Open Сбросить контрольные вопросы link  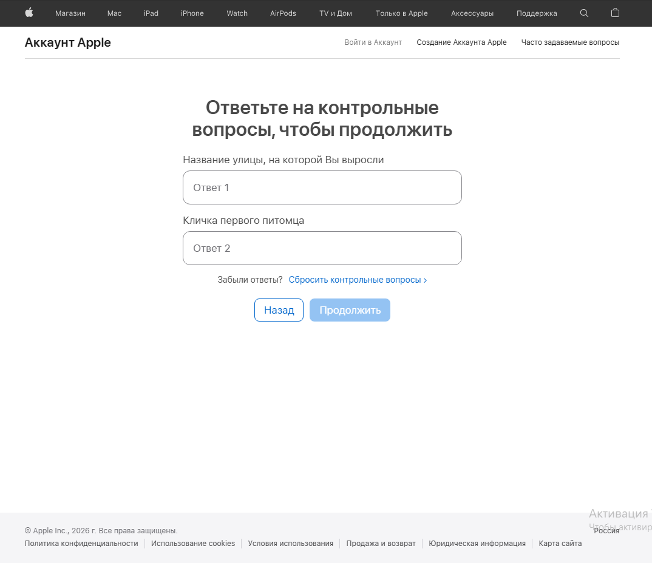tap(355, 280)
